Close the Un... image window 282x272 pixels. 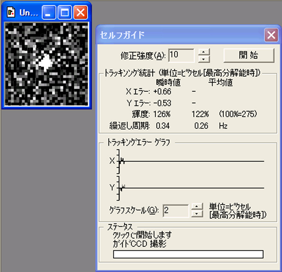(81, 12)
